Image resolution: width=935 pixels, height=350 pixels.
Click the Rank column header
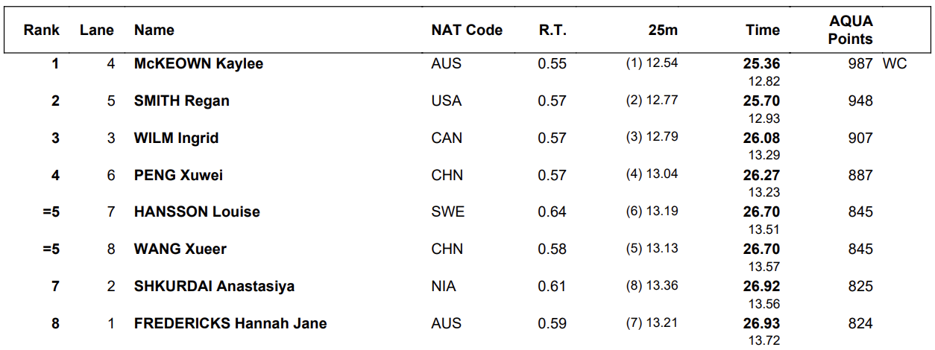click(x=42, y=31)
